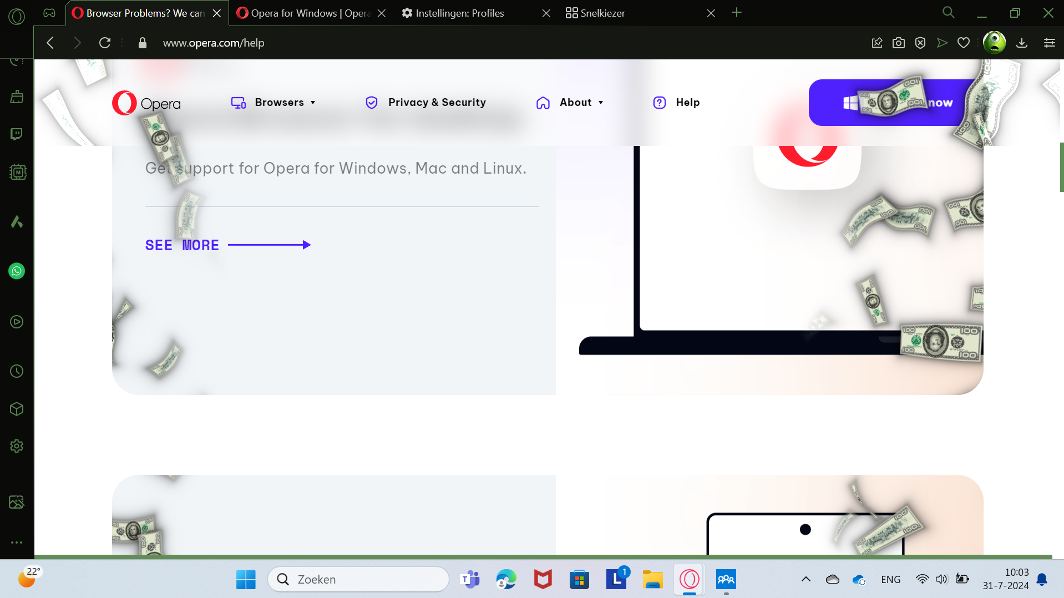Open the My Flow send icon
Screen dimensions: 1064x598
[942, 43]
